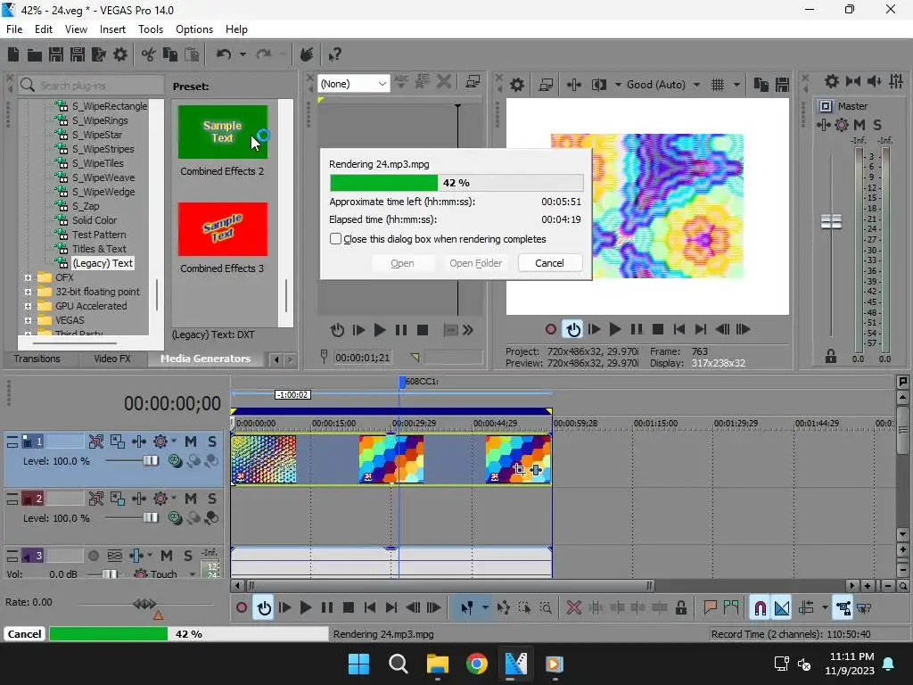The height and width of the screenshot is (685, 913).
Task: Open Google Chrome from the taskbar
Action: click(476, 664)
